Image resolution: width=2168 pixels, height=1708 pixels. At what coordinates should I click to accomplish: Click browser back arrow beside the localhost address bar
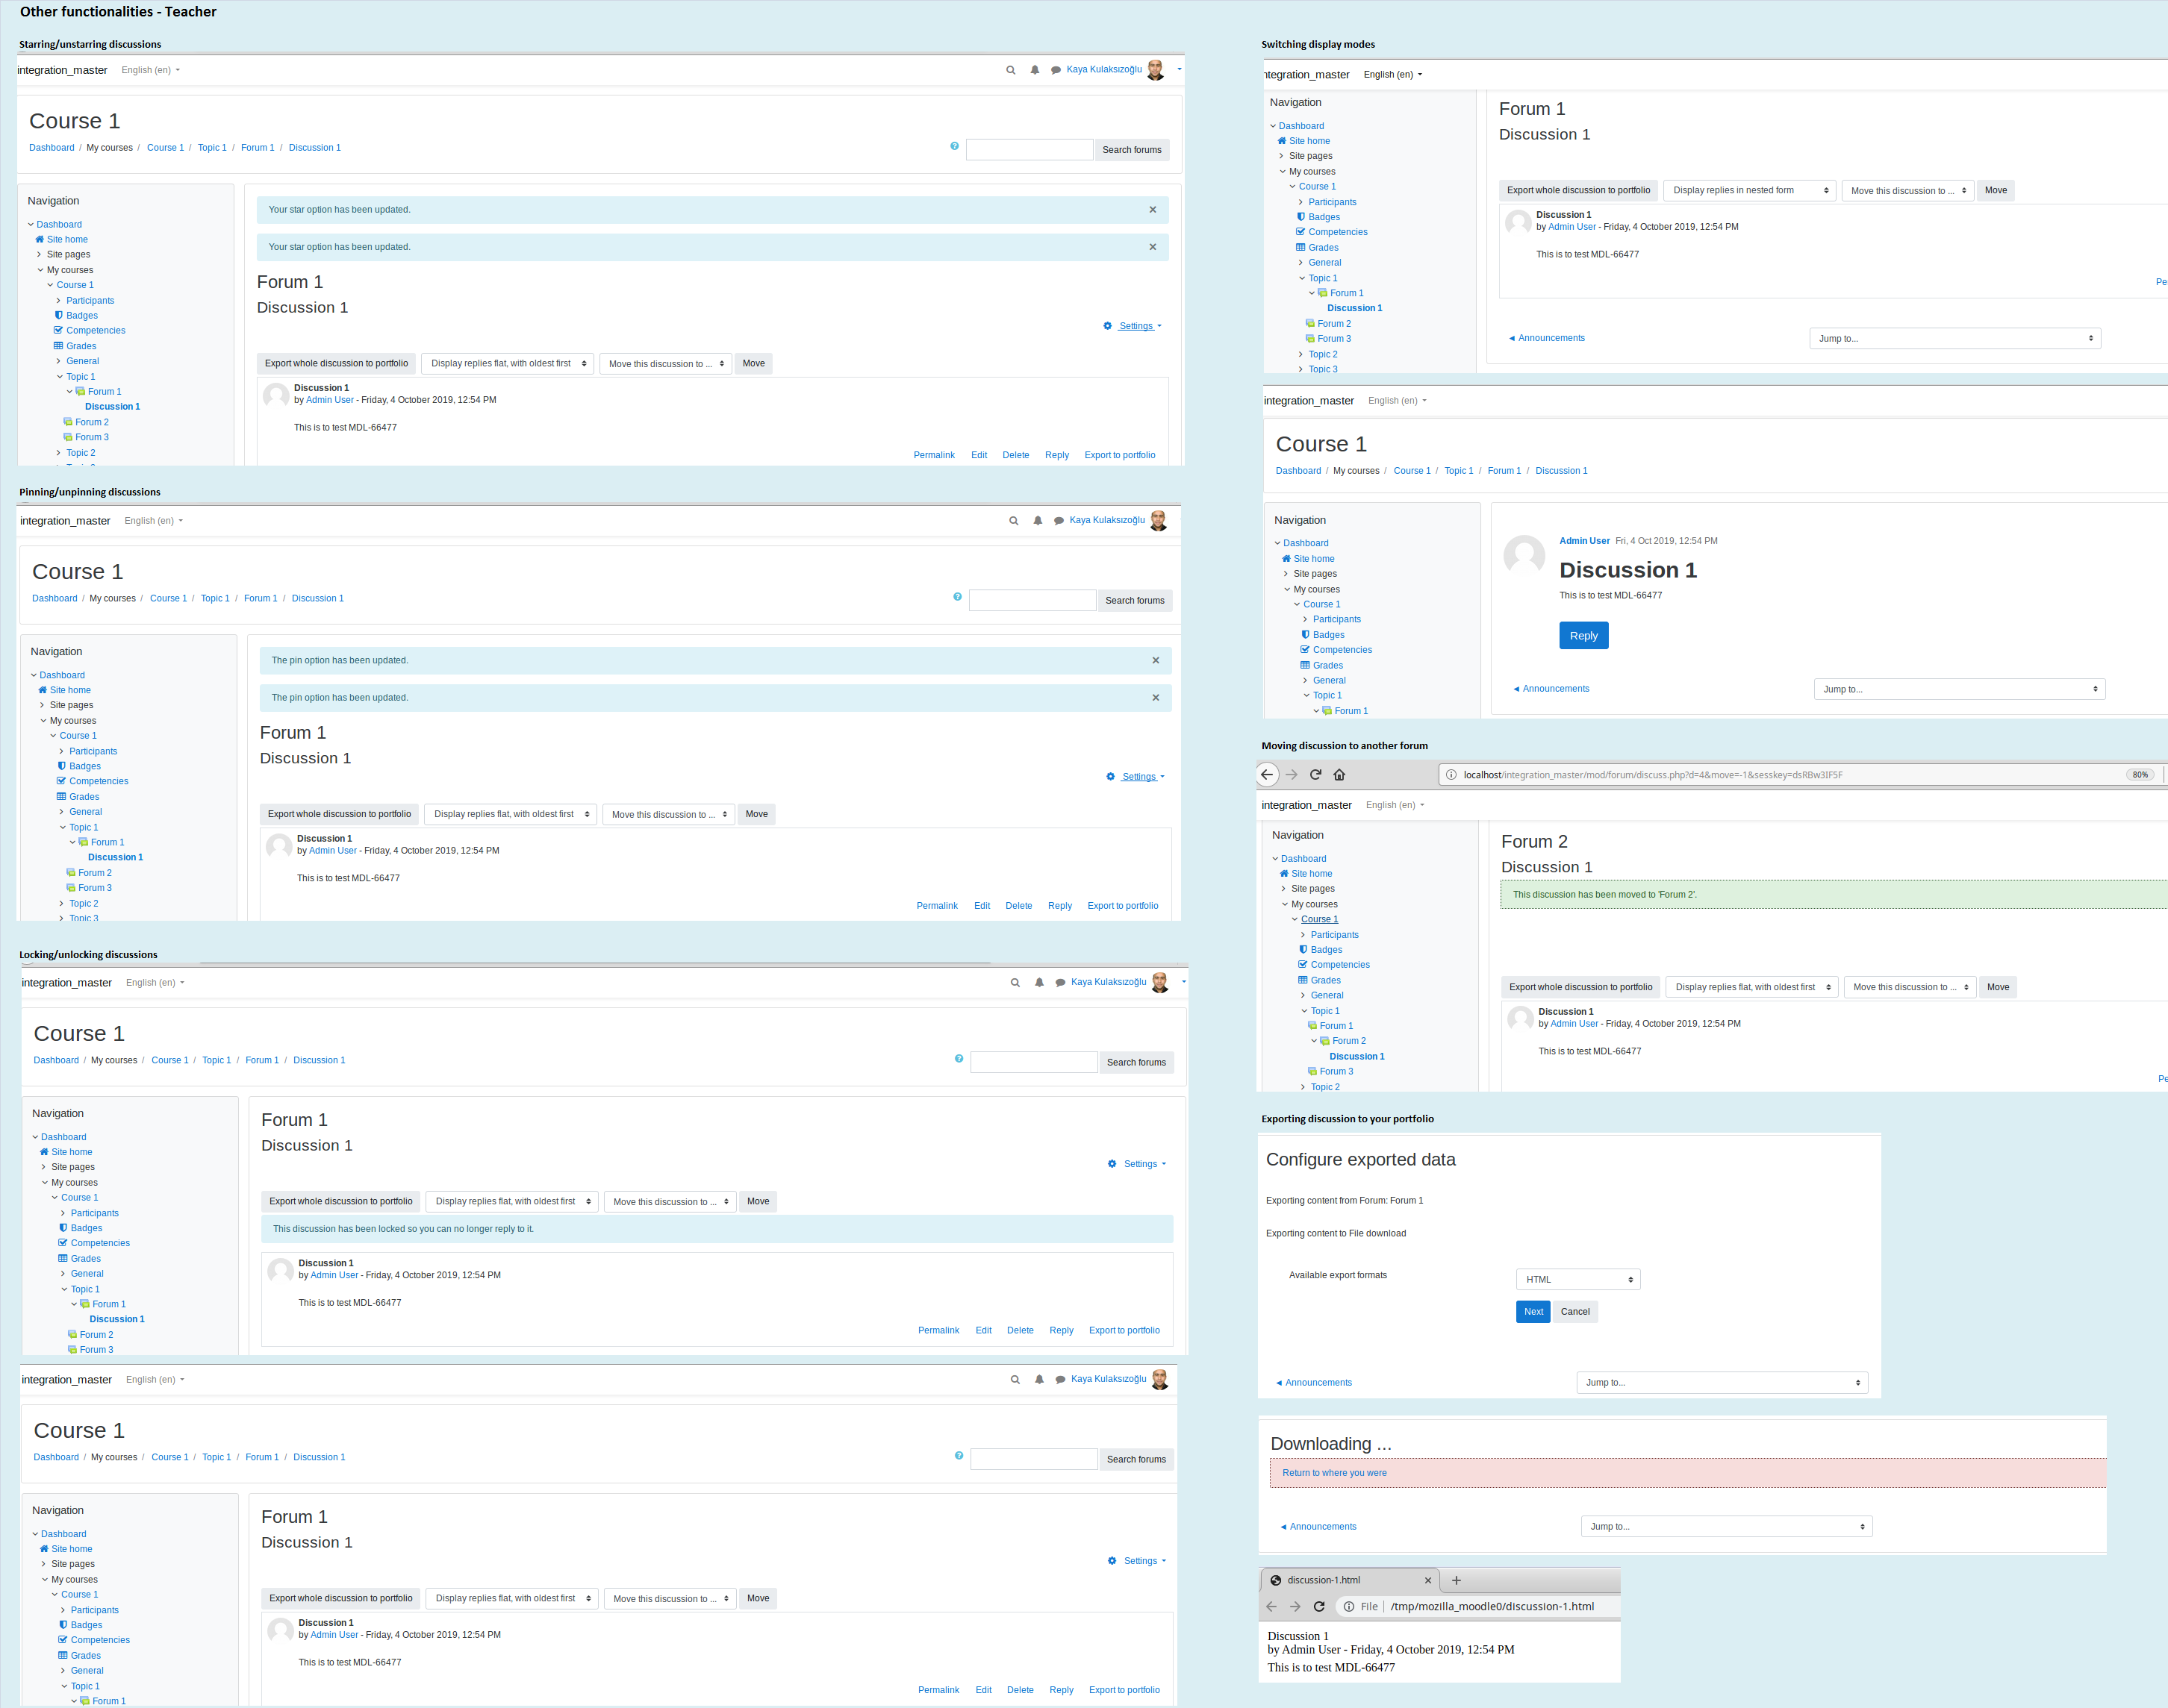click(x=1268, y=774)
